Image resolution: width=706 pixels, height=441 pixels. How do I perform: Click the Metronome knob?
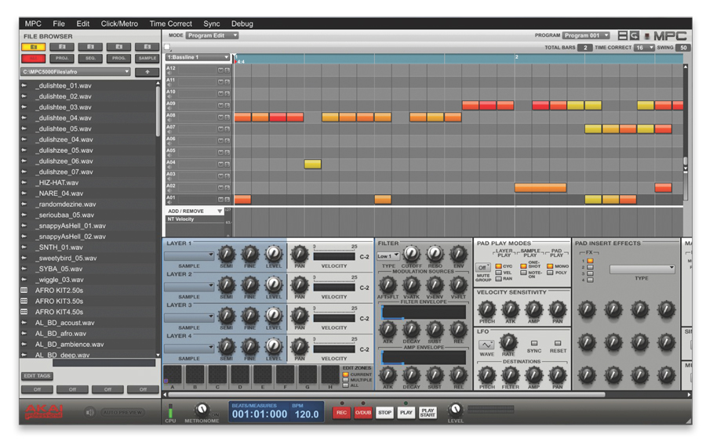(202, 409)
